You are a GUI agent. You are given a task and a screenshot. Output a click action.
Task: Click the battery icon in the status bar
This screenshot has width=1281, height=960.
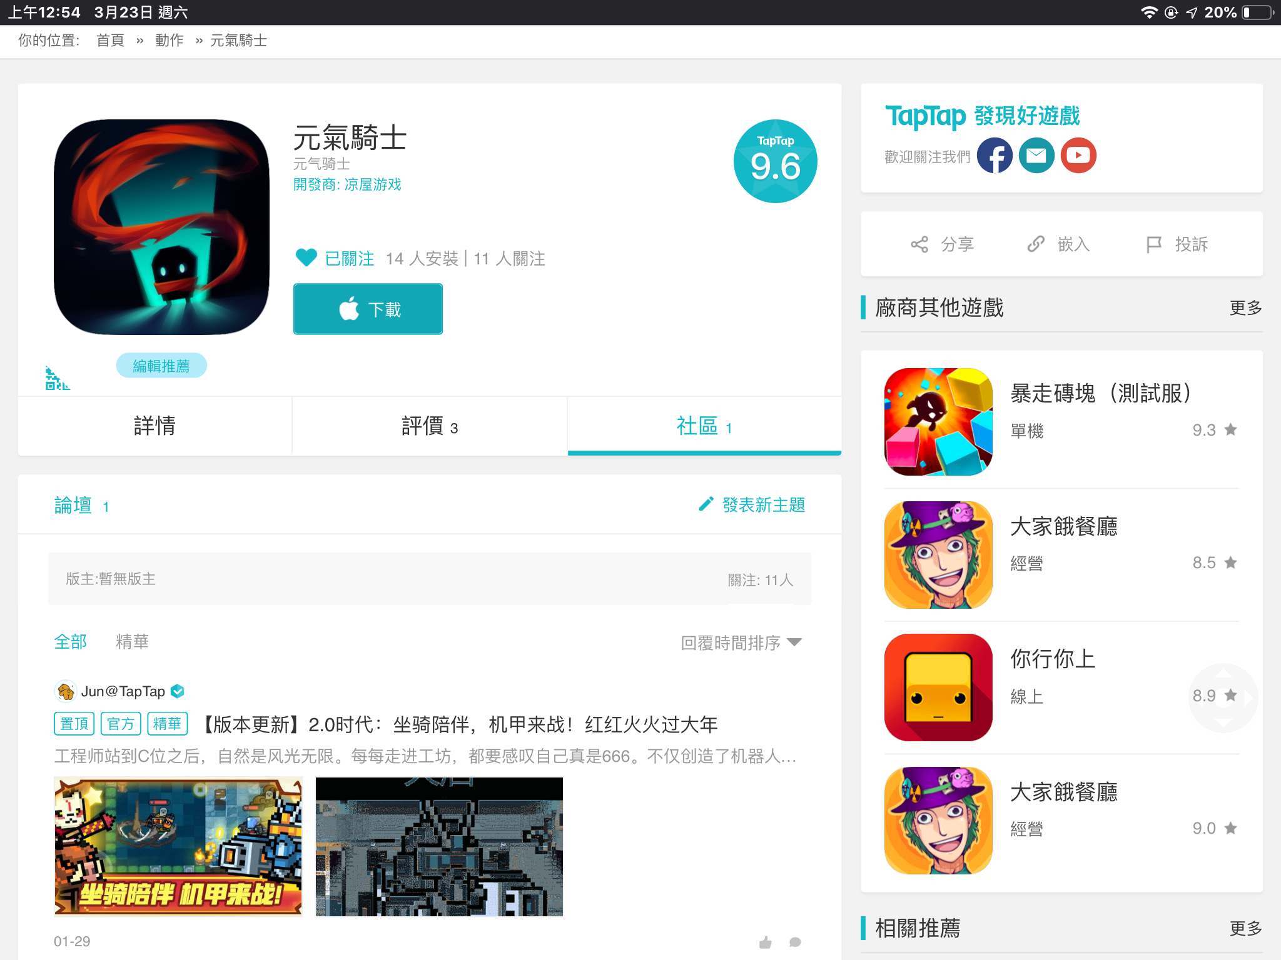pyautogui.click(x=1258, y=12)
